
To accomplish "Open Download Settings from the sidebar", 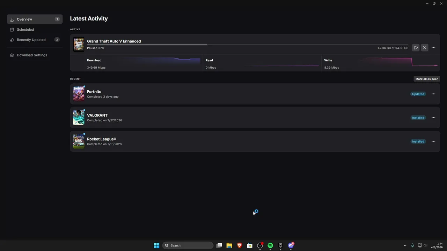I will [35, 55].
